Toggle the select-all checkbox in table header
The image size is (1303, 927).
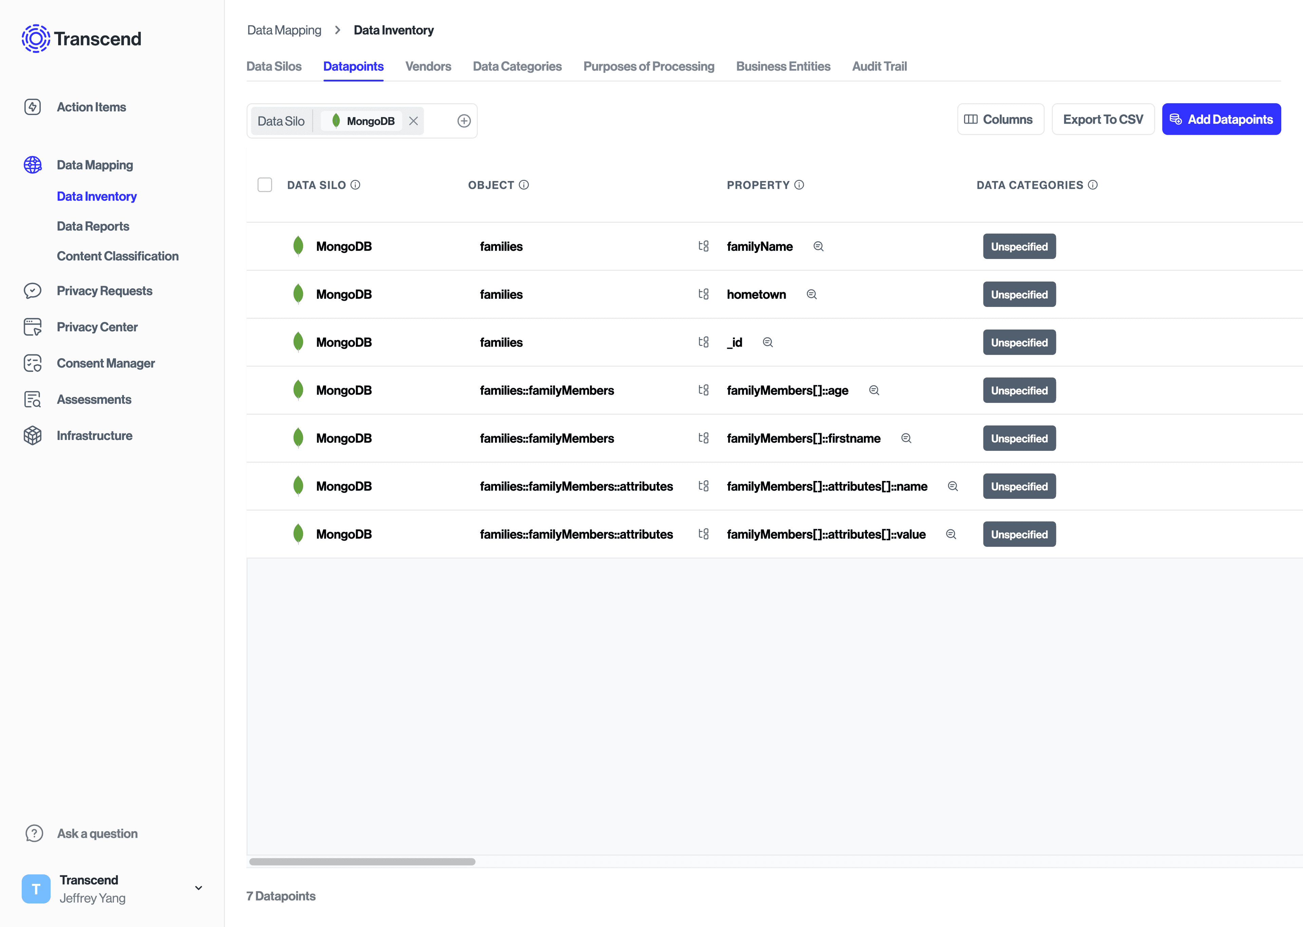(265, 185)
